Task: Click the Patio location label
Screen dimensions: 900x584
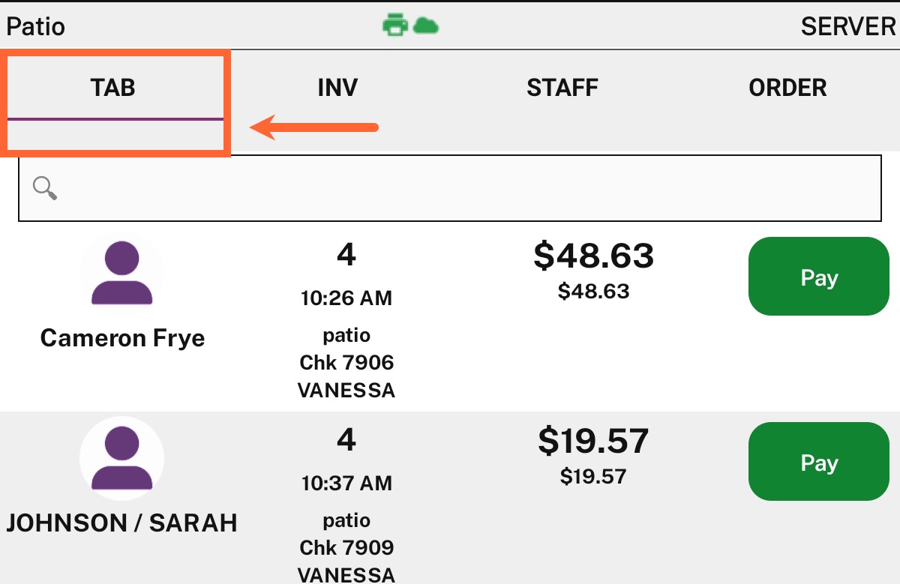Action: (36, 27)
